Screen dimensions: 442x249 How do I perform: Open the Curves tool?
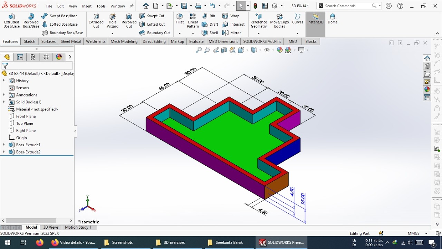[298, 19]
